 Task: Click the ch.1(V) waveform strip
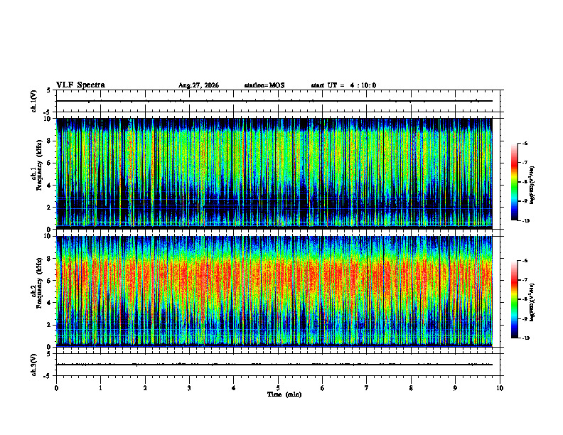pyautogui.click(x=278, y=101)
